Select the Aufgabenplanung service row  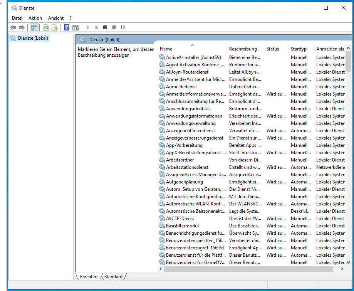184,182
